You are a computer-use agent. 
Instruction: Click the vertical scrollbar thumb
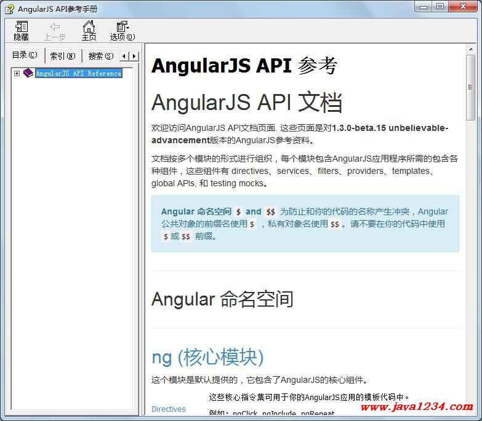point(471,87)
